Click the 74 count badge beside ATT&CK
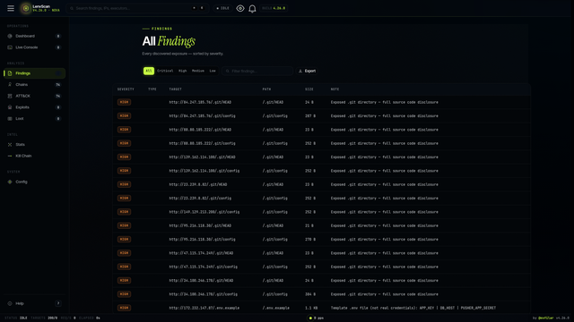Viewport: 574px width, 322px height. tap(57, 96)
